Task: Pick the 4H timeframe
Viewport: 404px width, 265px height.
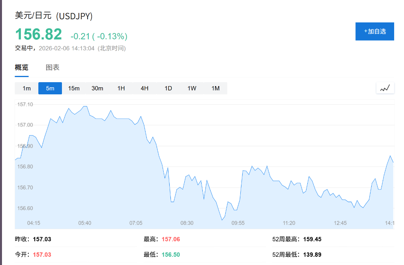Action: [144, 88]
